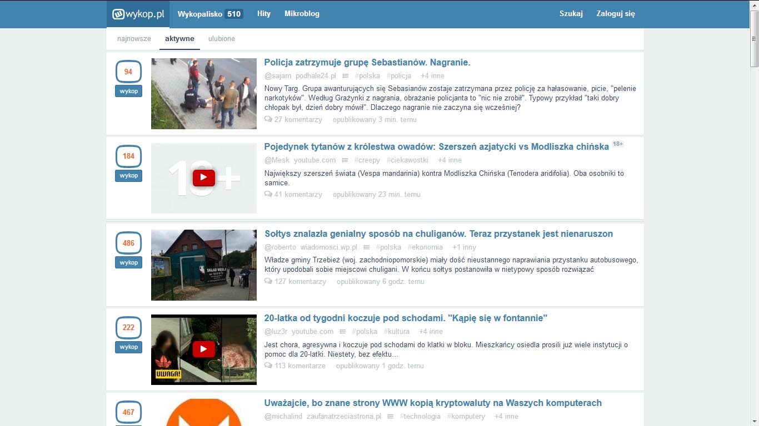Upvote the Policja story with the wykop button
The width and height of the screenshot is (759, 426).
pos(128,90)
